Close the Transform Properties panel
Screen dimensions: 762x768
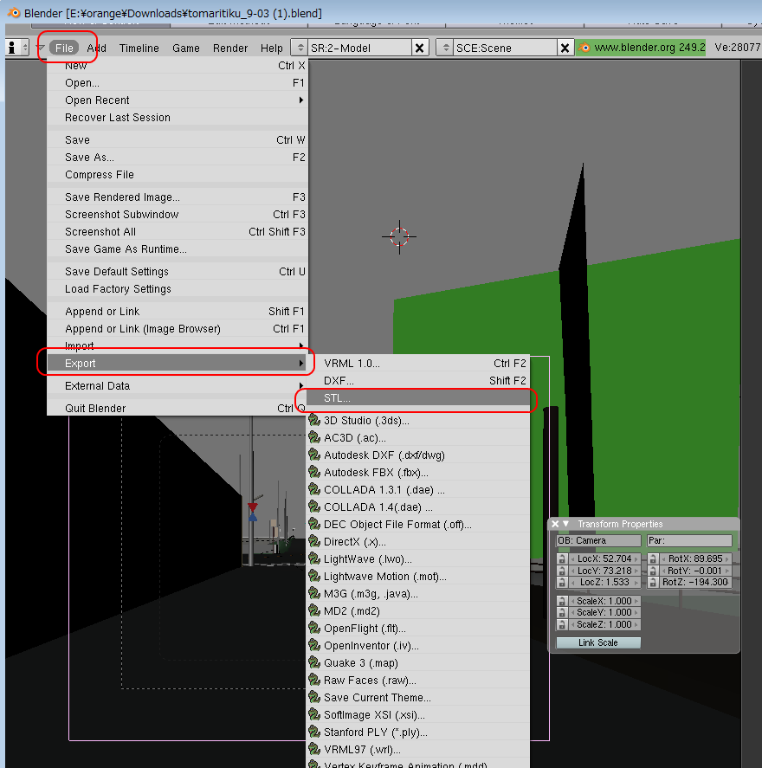coord(555,524)
